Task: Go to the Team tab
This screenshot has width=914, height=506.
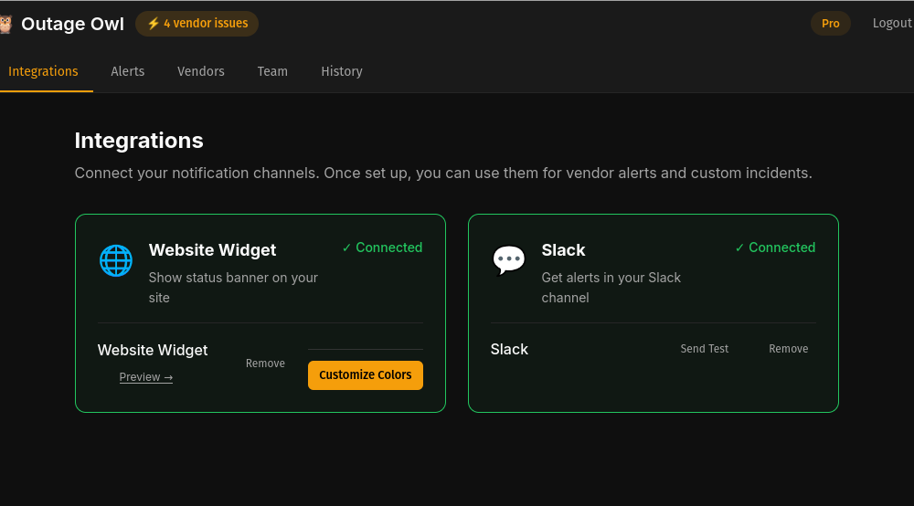Action: [272, 71]
